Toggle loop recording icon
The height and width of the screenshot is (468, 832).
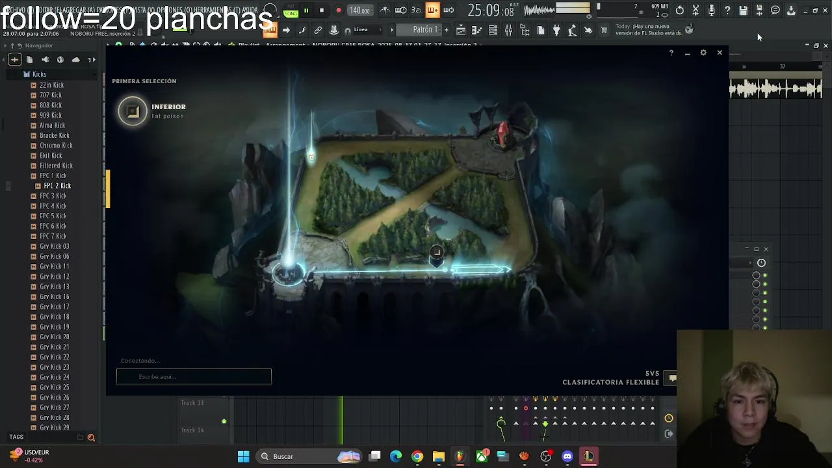[448, 10]
